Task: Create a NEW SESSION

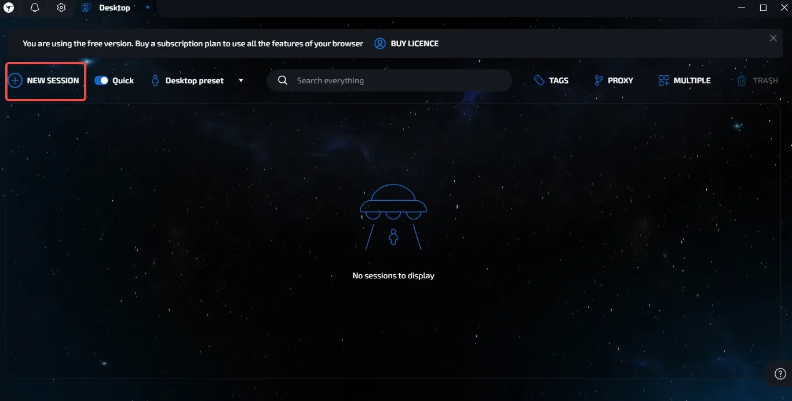Action: pos(45,80)
